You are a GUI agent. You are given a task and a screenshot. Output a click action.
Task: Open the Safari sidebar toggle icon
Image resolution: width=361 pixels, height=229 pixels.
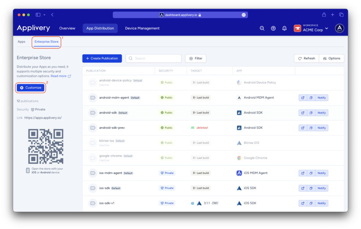(x=38, y=15)
